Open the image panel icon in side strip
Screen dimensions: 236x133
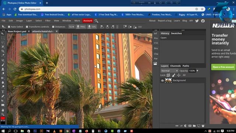point(155,64)
